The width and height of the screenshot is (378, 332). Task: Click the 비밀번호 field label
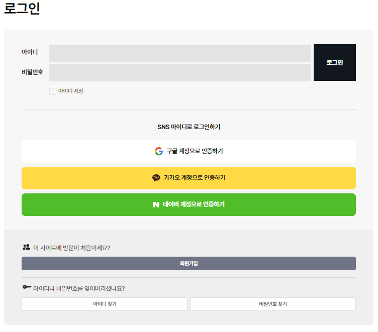coord(33,72)
